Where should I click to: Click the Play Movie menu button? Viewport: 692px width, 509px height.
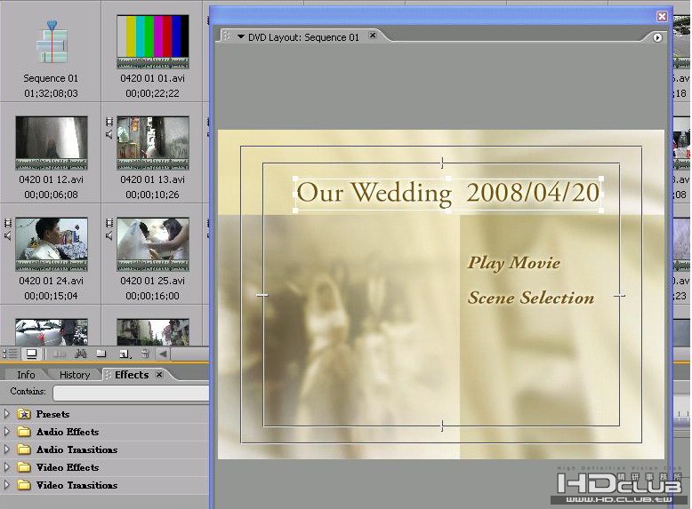coord(514,263)
